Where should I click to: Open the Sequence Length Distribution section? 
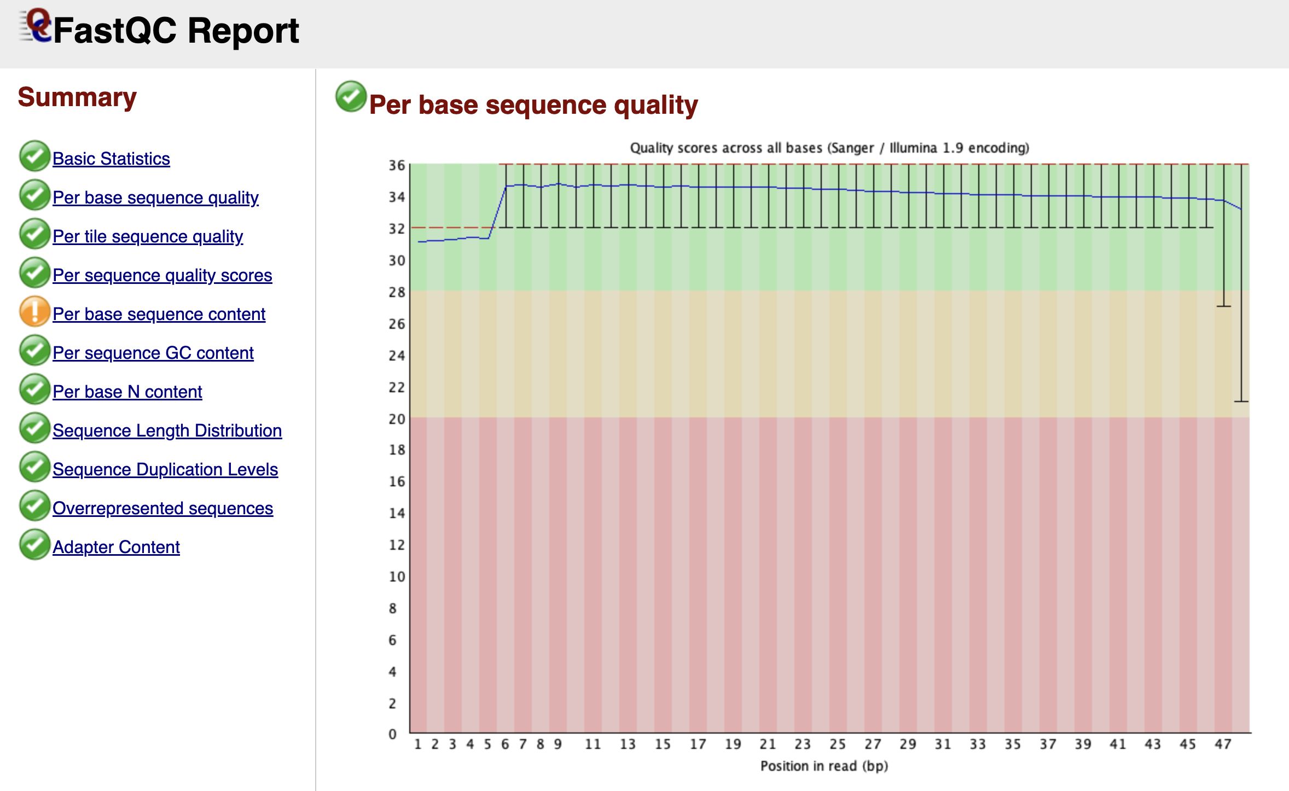(x=167, y=431)
